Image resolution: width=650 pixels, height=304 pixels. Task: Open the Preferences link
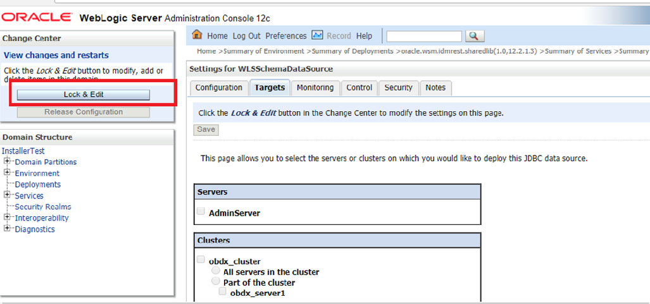point(286,36)
